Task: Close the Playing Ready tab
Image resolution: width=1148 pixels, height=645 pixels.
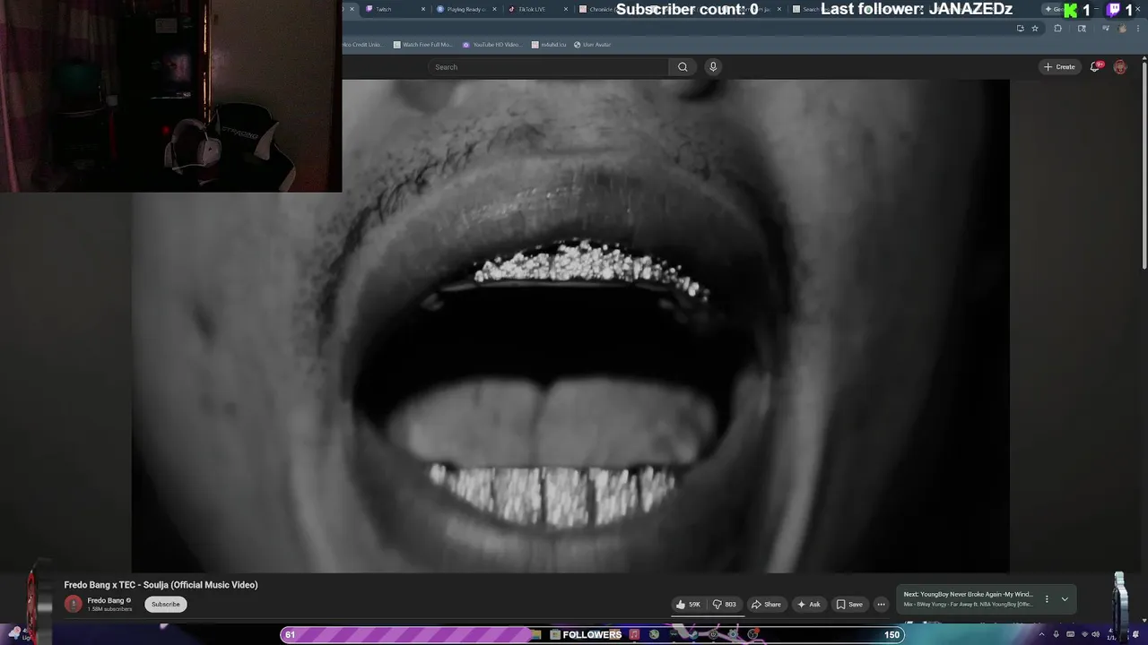Action: click(x=494, y=9)
